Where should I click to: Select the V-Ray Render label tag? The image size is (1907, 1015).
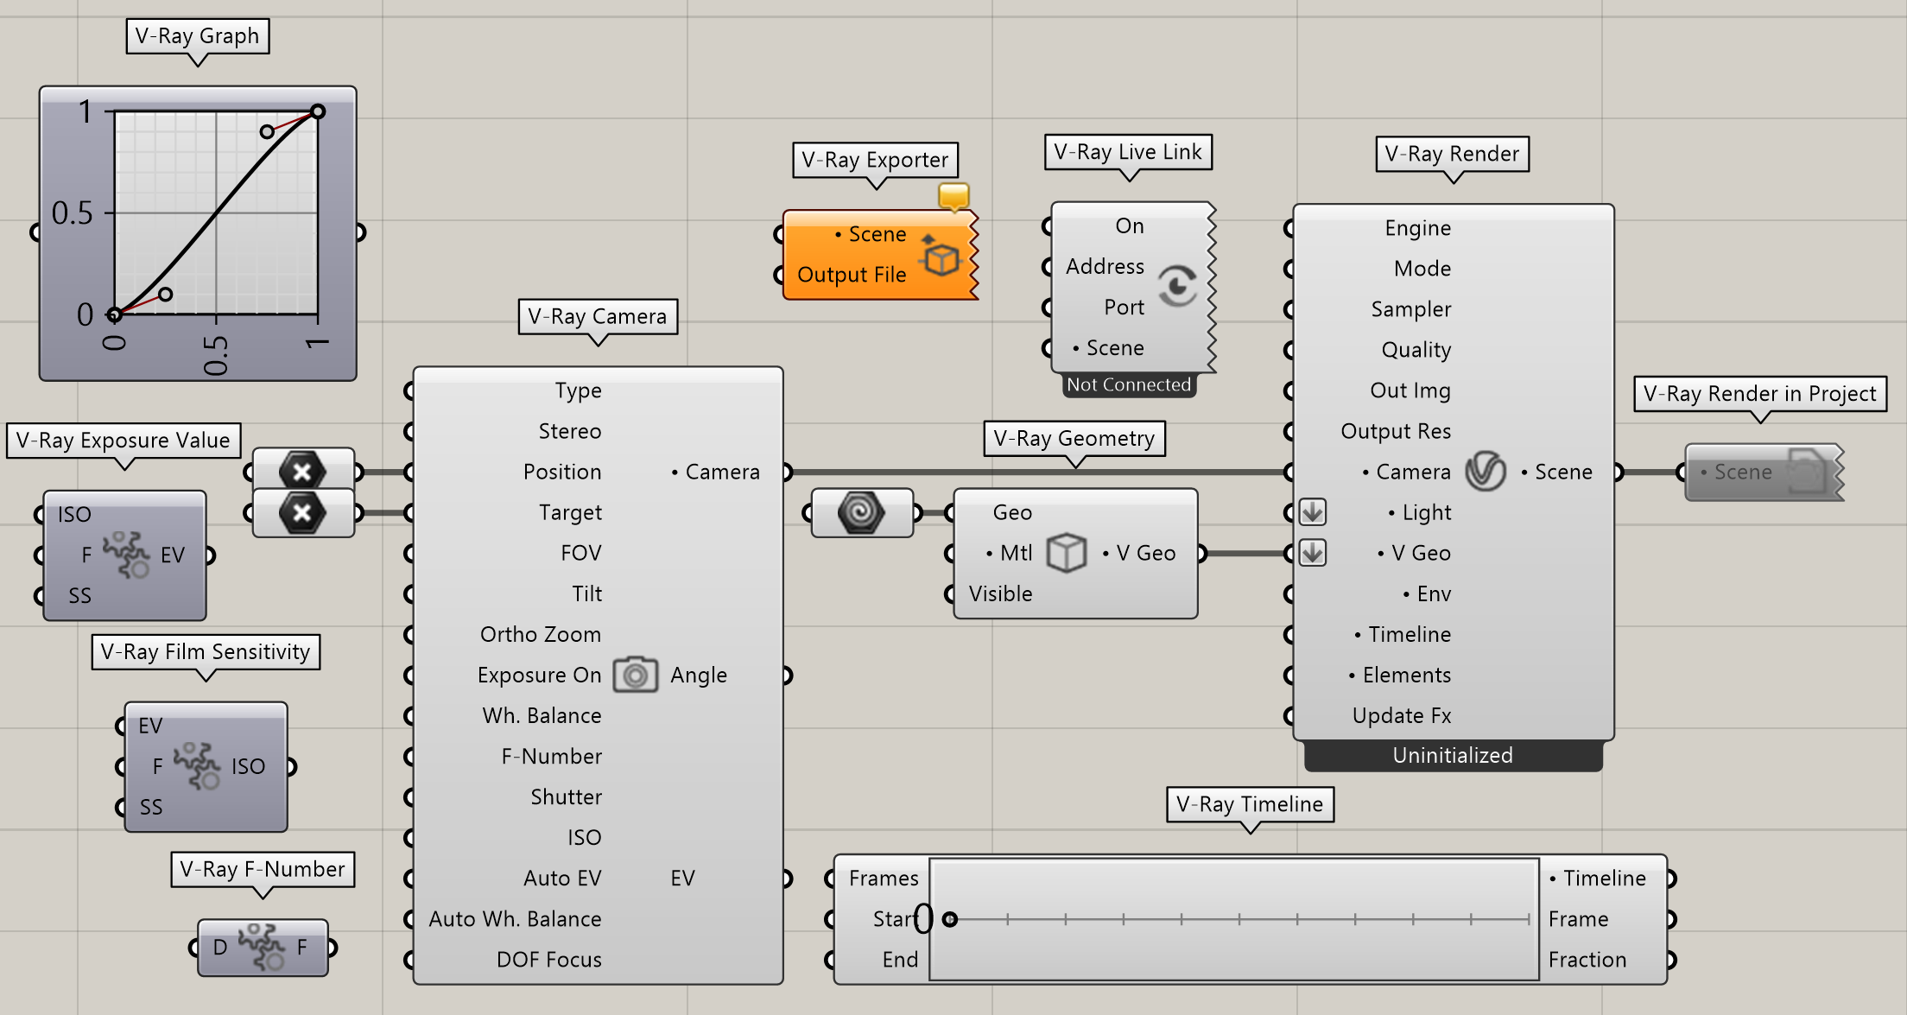(x=1452, y=154)
